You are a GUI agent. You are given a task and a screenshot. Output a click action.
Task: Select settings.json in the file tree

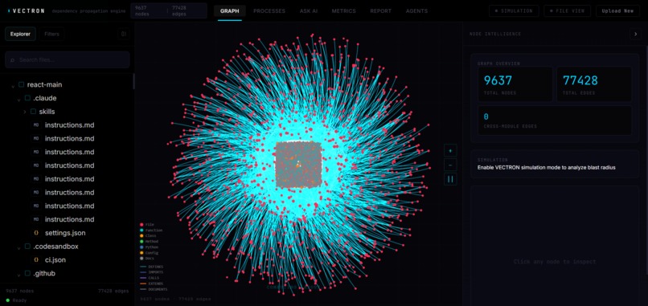pyautogui.click(x=65, y=233)
